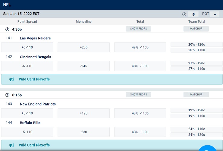Pick Bills moneyline -230
The width and height of the screenshot is (223, 151).
click(84, 132)
